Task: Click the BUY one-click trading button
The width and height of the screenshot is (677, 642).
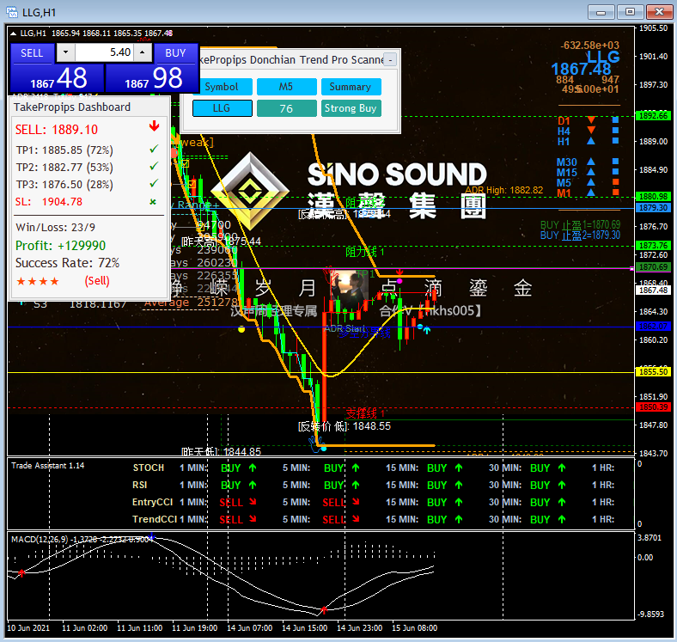Action: coord(175,53)
